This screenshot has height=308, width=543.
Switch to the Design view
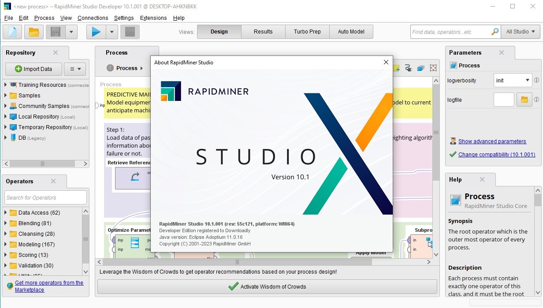[219, 32]
